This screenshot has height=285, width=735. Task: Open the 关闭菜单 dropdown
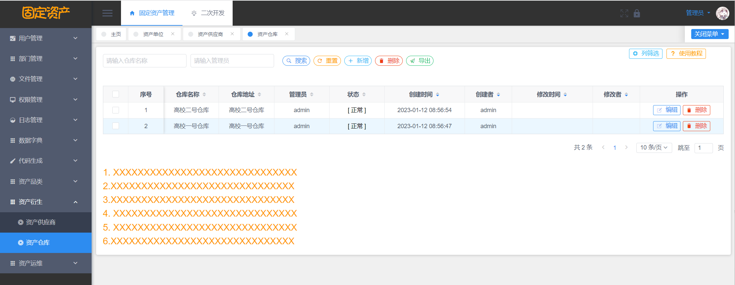point(709,34)
